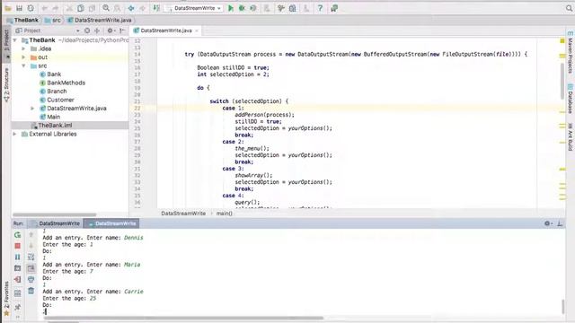Clear console with trash can icon
Viewport: 575px width, 323px height.
pyautogui.click(x=31, y=291)
